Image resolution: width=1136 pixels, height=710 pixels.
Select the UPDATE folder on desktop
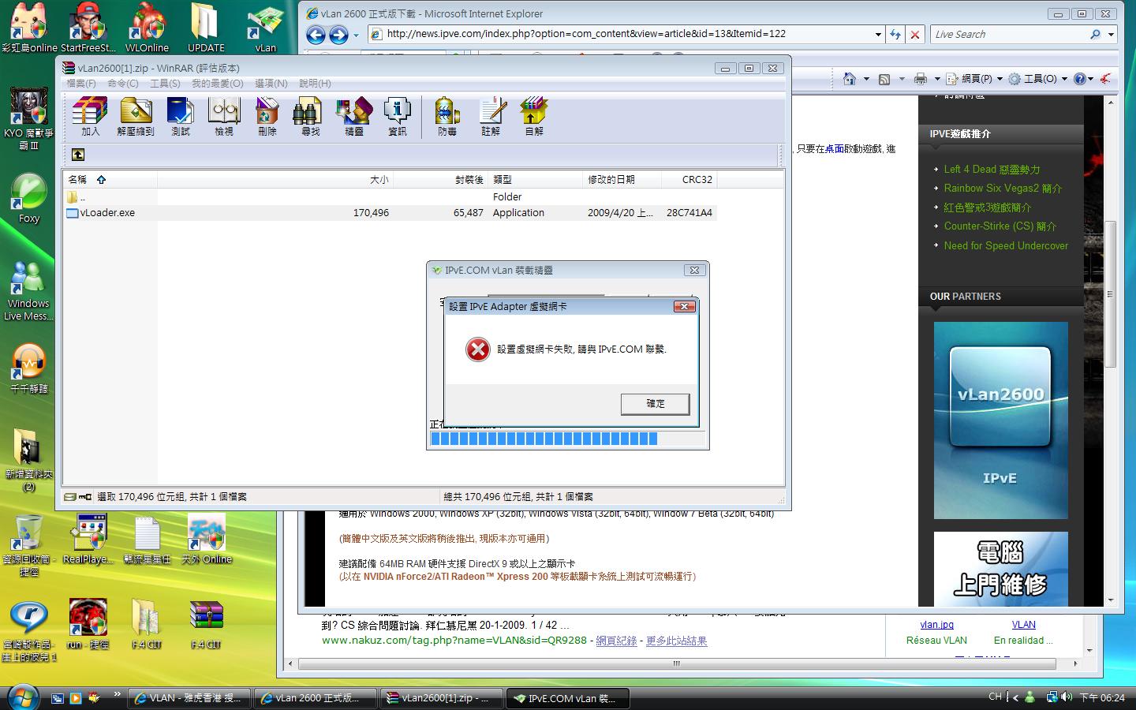(206, 28)
